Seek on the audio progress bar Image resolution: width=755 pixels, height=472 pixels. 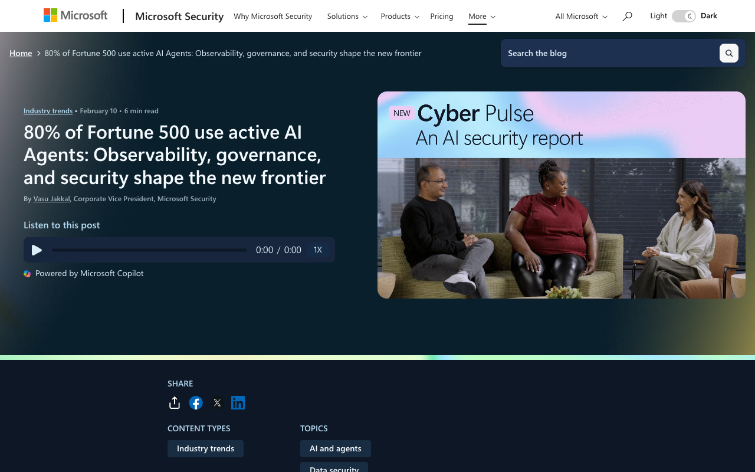click(x=149, y=250)
